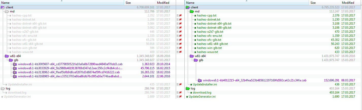
Task: Click the kb3005607 cab file icon
Action: click(x=15, y=64)
